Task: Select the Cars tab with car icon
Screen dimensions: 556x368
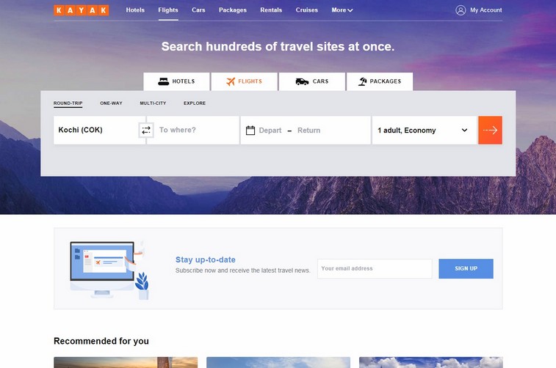Action: click(x=312, y=81)
